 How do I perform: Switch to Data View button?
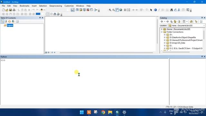(46, 53)
